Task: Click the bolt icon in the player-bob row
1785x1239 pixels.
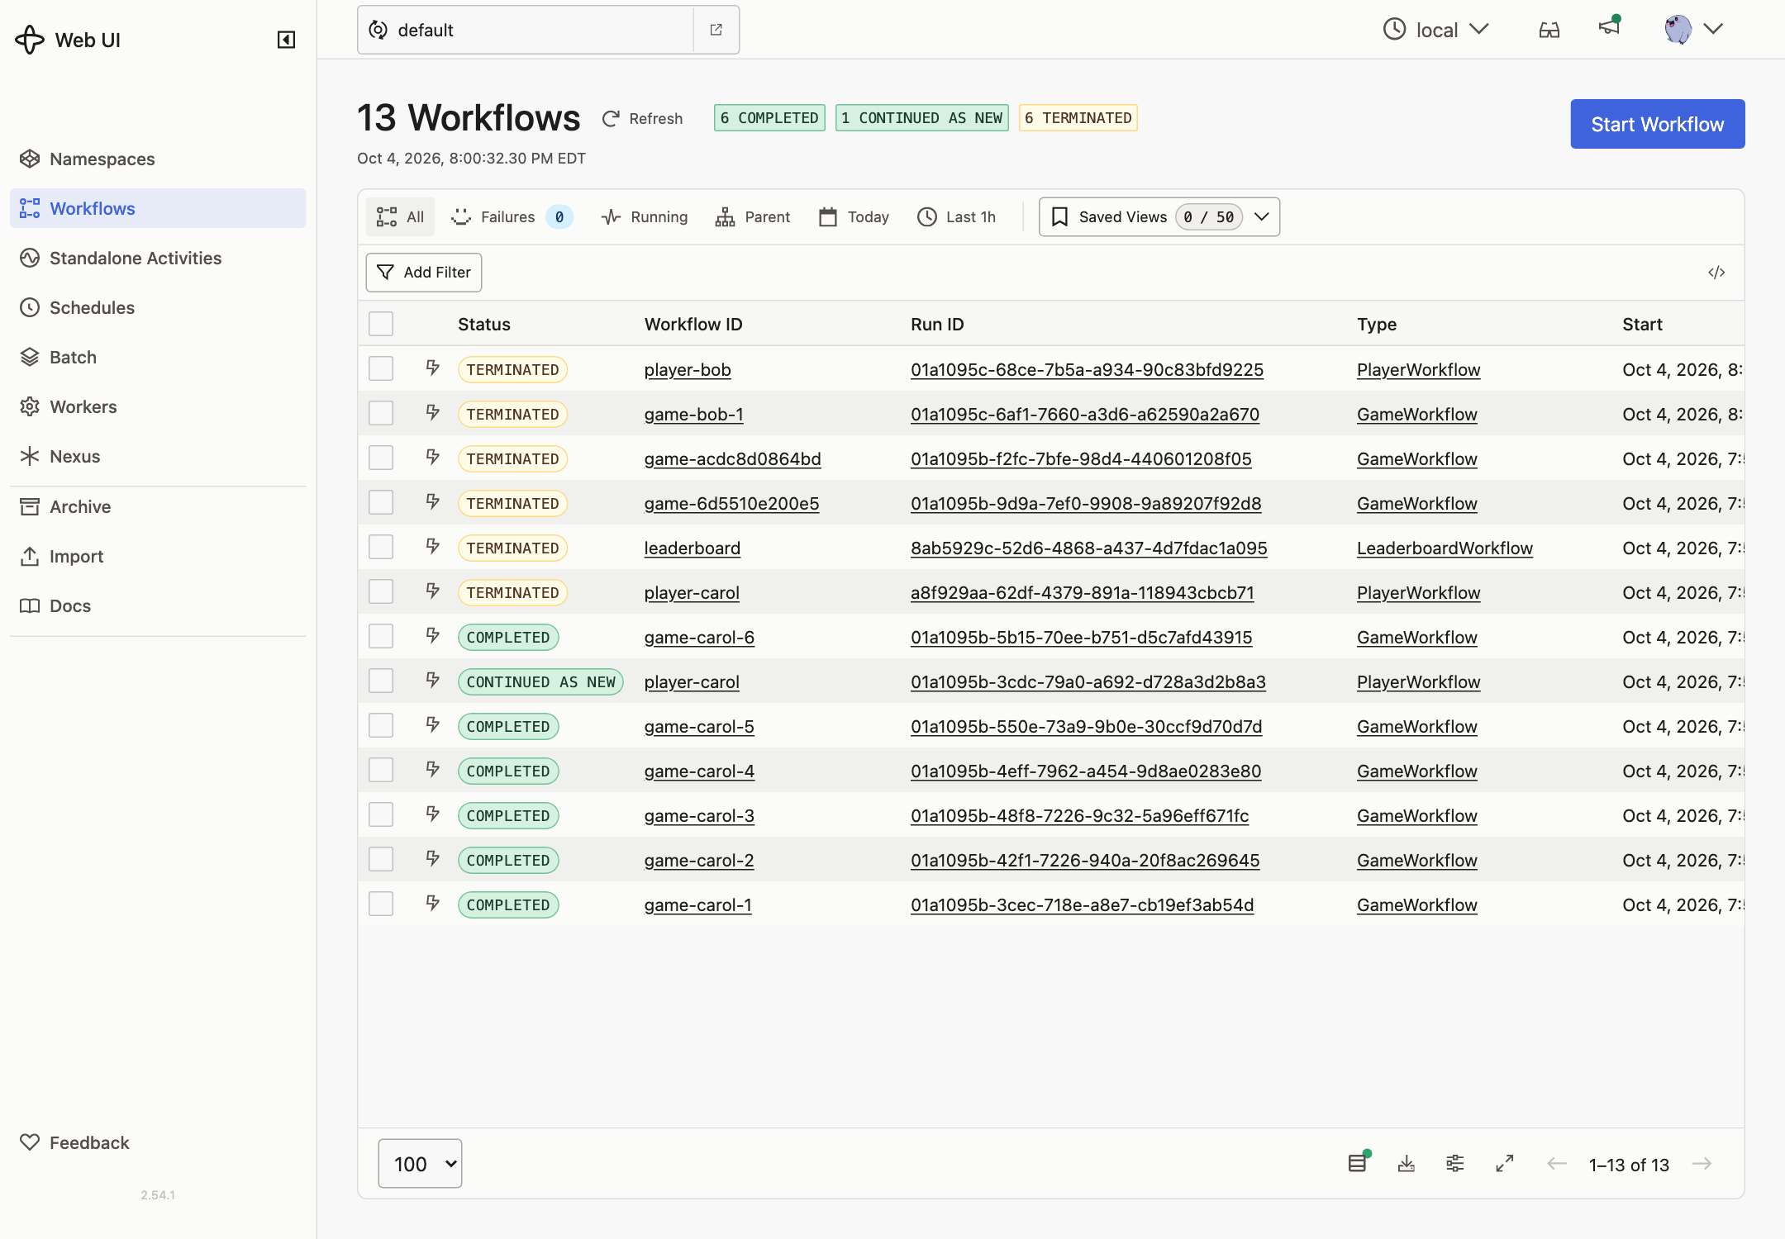Action: (432, 368)
